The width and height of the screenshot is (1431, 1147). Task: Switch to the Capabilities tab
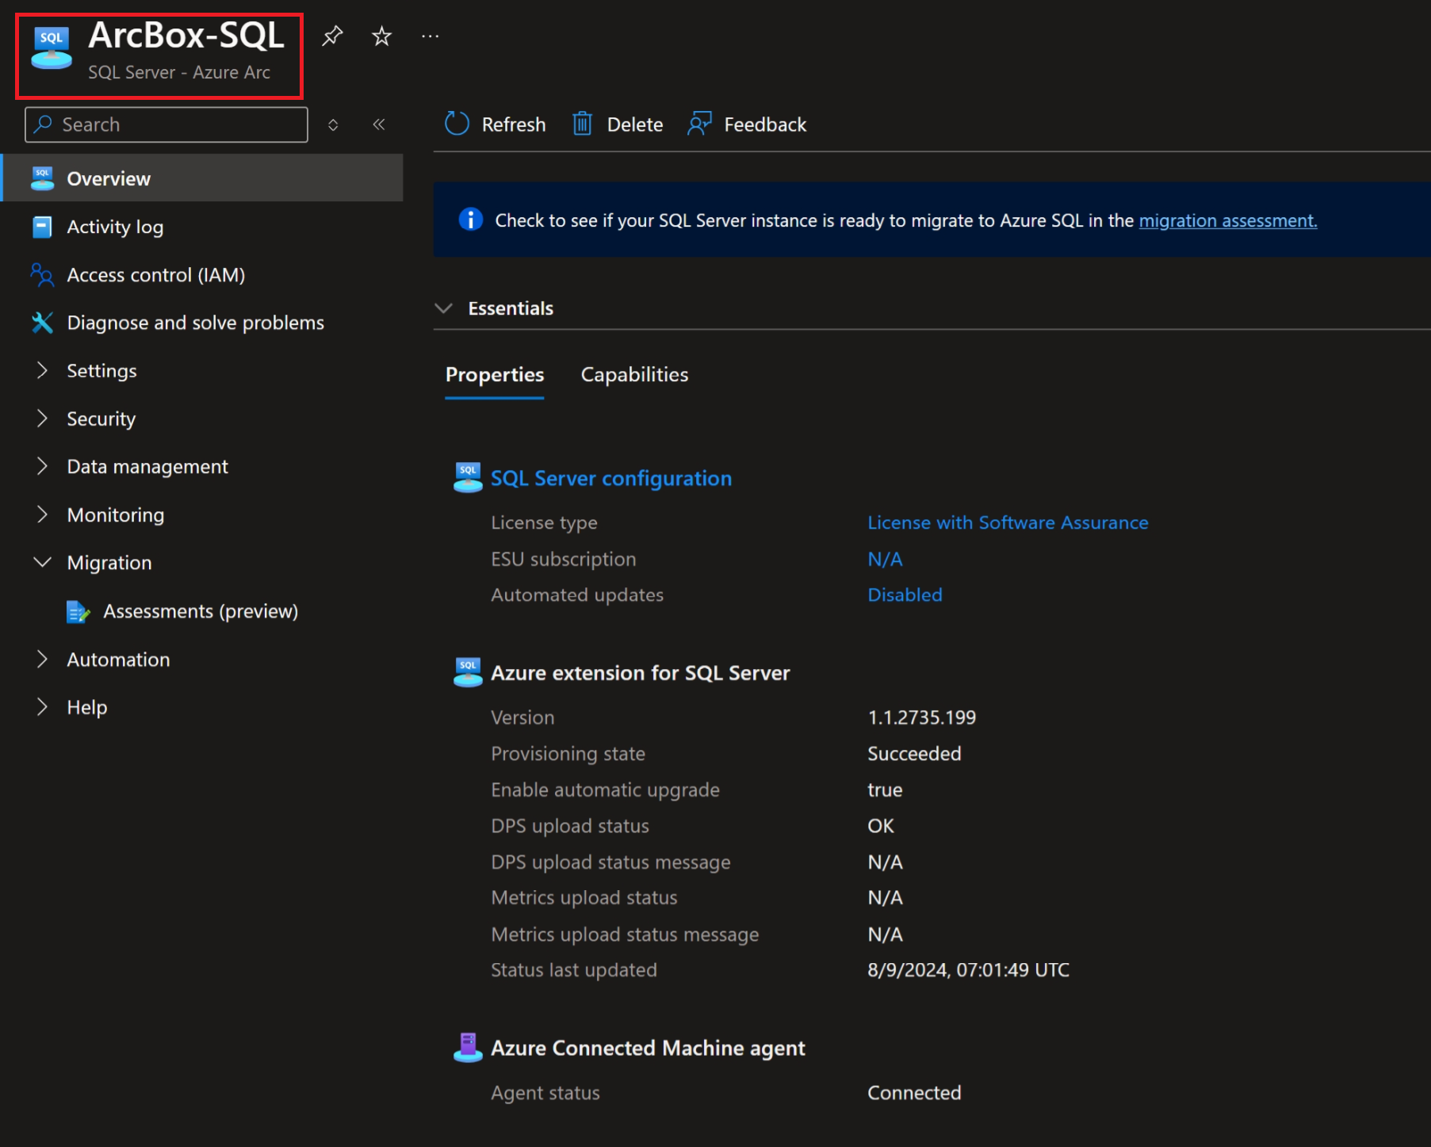coord(634,375)
